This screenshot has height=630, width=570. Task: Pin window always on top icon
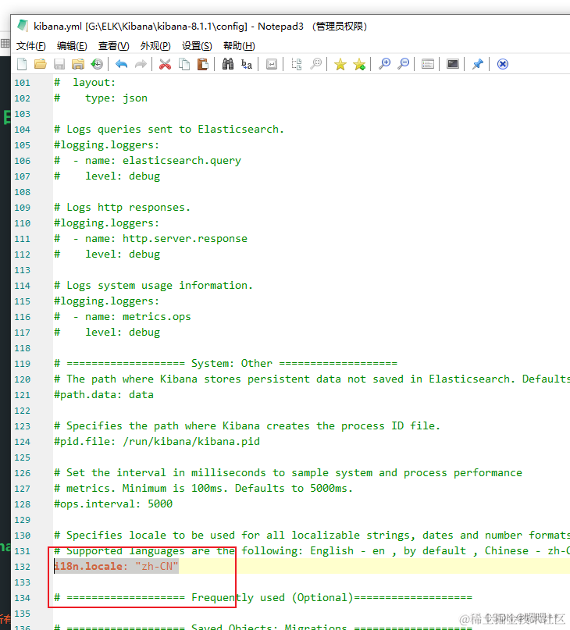[x=478, y=64]
